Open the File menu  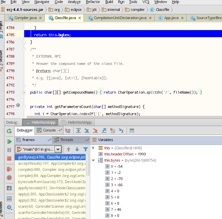(3, 2)
